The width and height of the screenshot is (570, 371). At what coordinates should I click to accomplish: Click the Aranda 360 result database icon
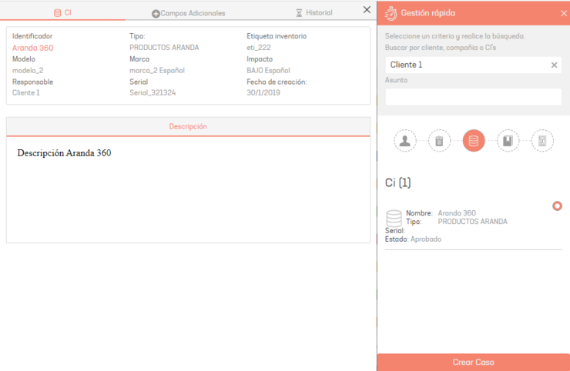394,218
